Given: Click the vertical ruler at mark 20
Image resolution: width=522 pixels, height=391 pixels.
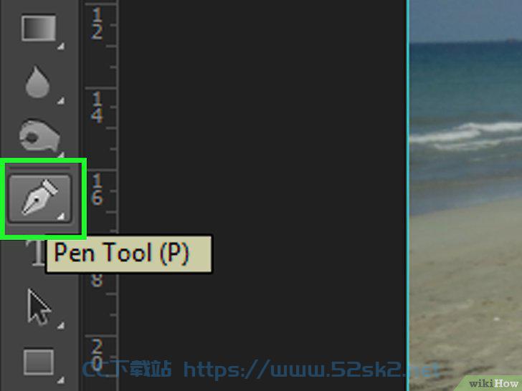Looking at the screenshot, I should [x=97, y=354].
